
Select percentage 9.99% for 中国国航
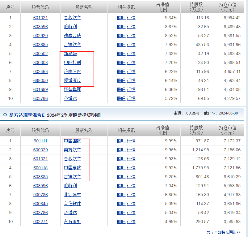click(x=171, y=141)
